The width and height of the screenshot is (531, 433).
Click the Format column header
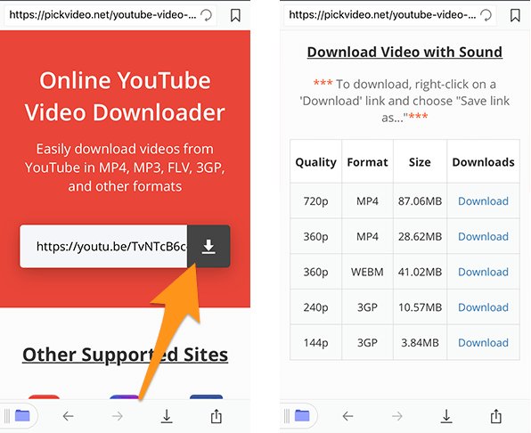[367, 162]
